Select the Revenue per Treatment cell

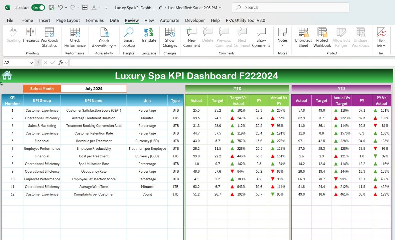tap(94, 141)
